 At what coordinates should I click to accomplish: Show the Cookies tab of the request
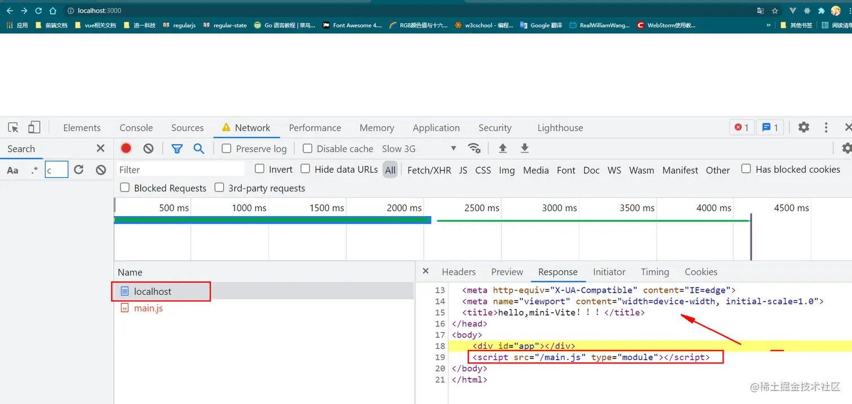701,272
